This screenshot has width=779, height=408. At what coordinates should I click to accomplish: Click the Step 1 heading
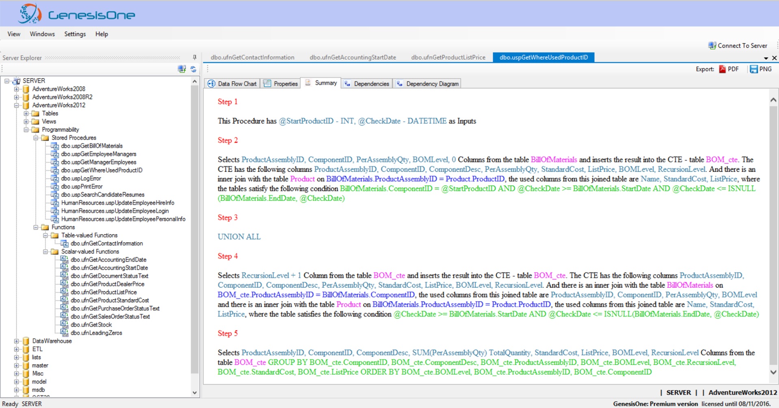[227, 102]
